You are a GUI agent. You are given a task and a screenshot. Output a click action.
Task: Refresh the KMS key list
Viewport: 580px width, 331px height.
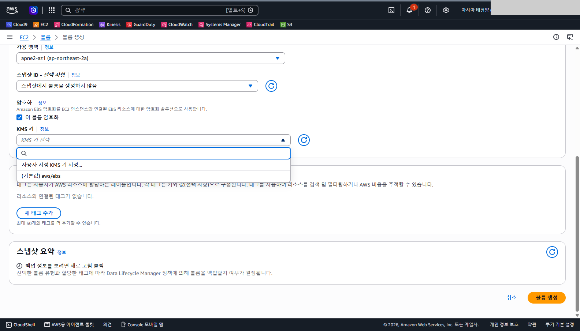(304, 140)
